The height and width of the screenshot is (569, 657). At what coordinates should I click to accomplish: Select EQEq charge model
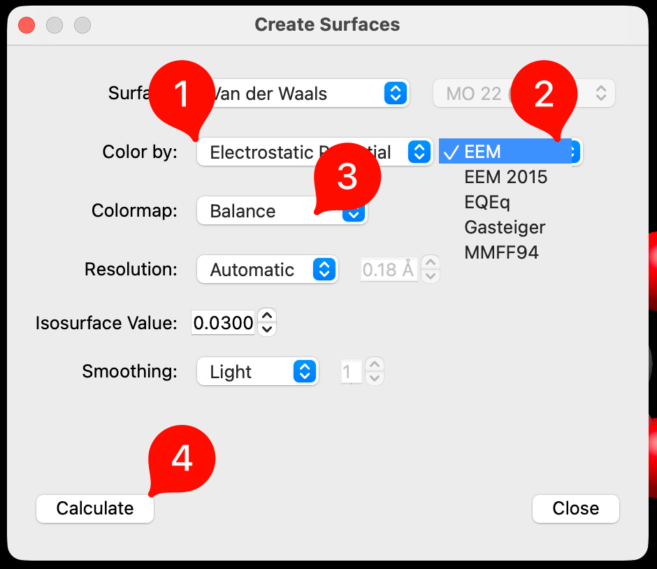(x=487, y=202)
